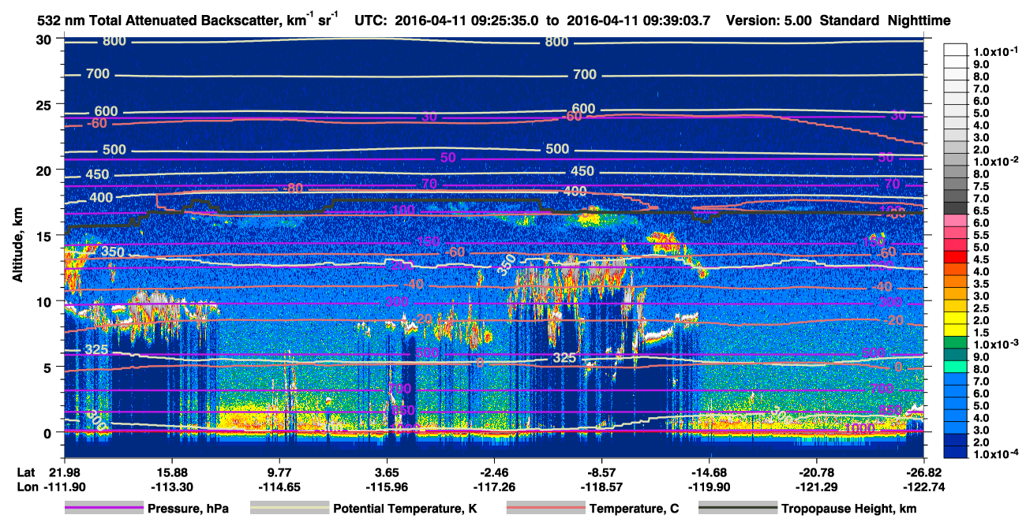Click the yellow colorbar swatch at 1.5
This screenshot has width=1026, height=526.
[x=955, y=330]
